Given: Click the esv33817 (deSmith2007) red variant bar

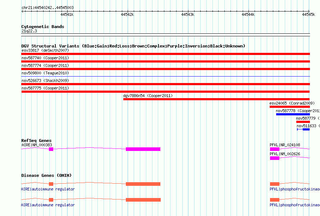Looking at the screenshot, I should coord(165,54).
